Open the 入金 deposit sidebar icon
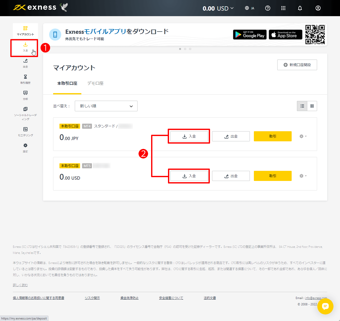 coord(25,47)
